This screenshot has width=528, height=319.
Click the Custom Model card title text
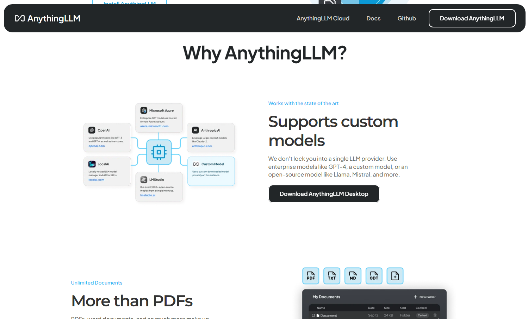tap(213, 164)
